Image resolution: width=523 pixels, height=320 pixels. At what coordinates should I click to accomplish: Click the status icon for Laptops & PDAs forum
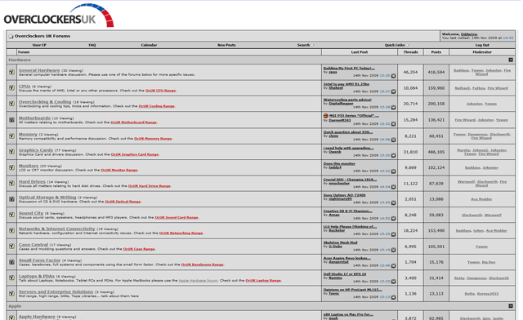point(11,278)
